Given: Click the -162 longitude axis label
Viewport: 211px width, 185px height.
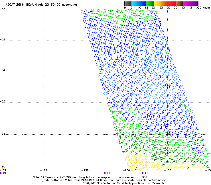Looking at the screenshot, I should (x=44, y=170).
